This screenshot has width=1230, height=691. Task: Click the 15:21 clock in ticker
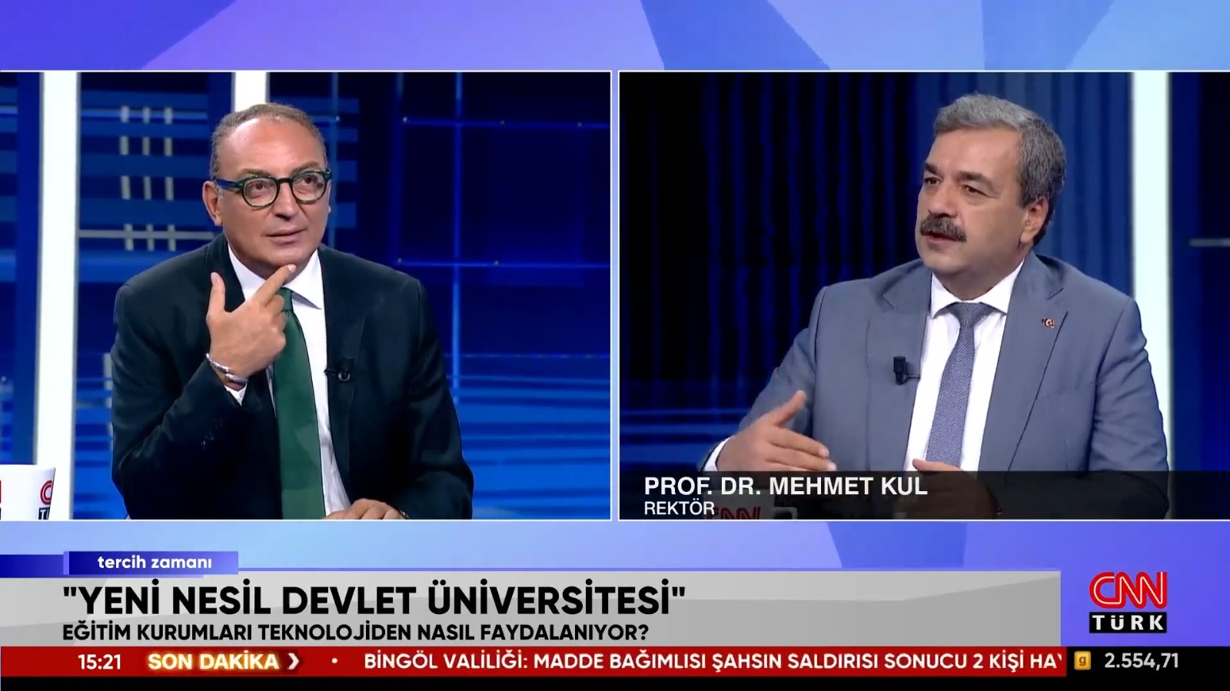(x=100, y=662)
